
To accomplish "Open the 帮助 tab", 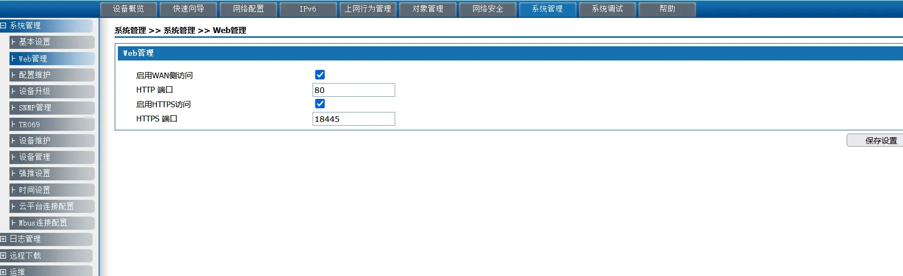I will coord(667,9).
